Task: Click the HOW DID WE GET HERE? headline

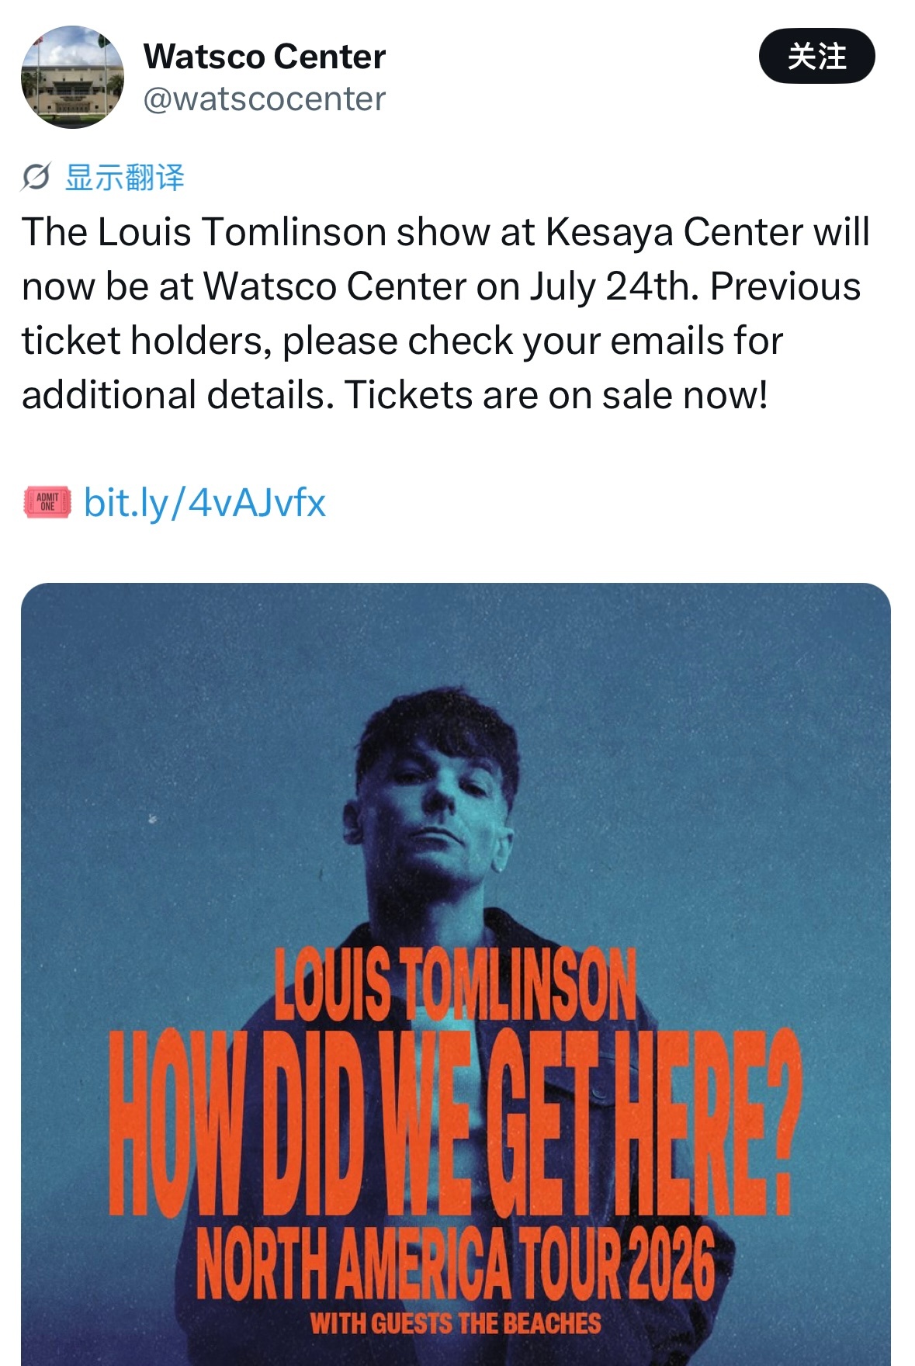Action: click(x=454, y=1123)
